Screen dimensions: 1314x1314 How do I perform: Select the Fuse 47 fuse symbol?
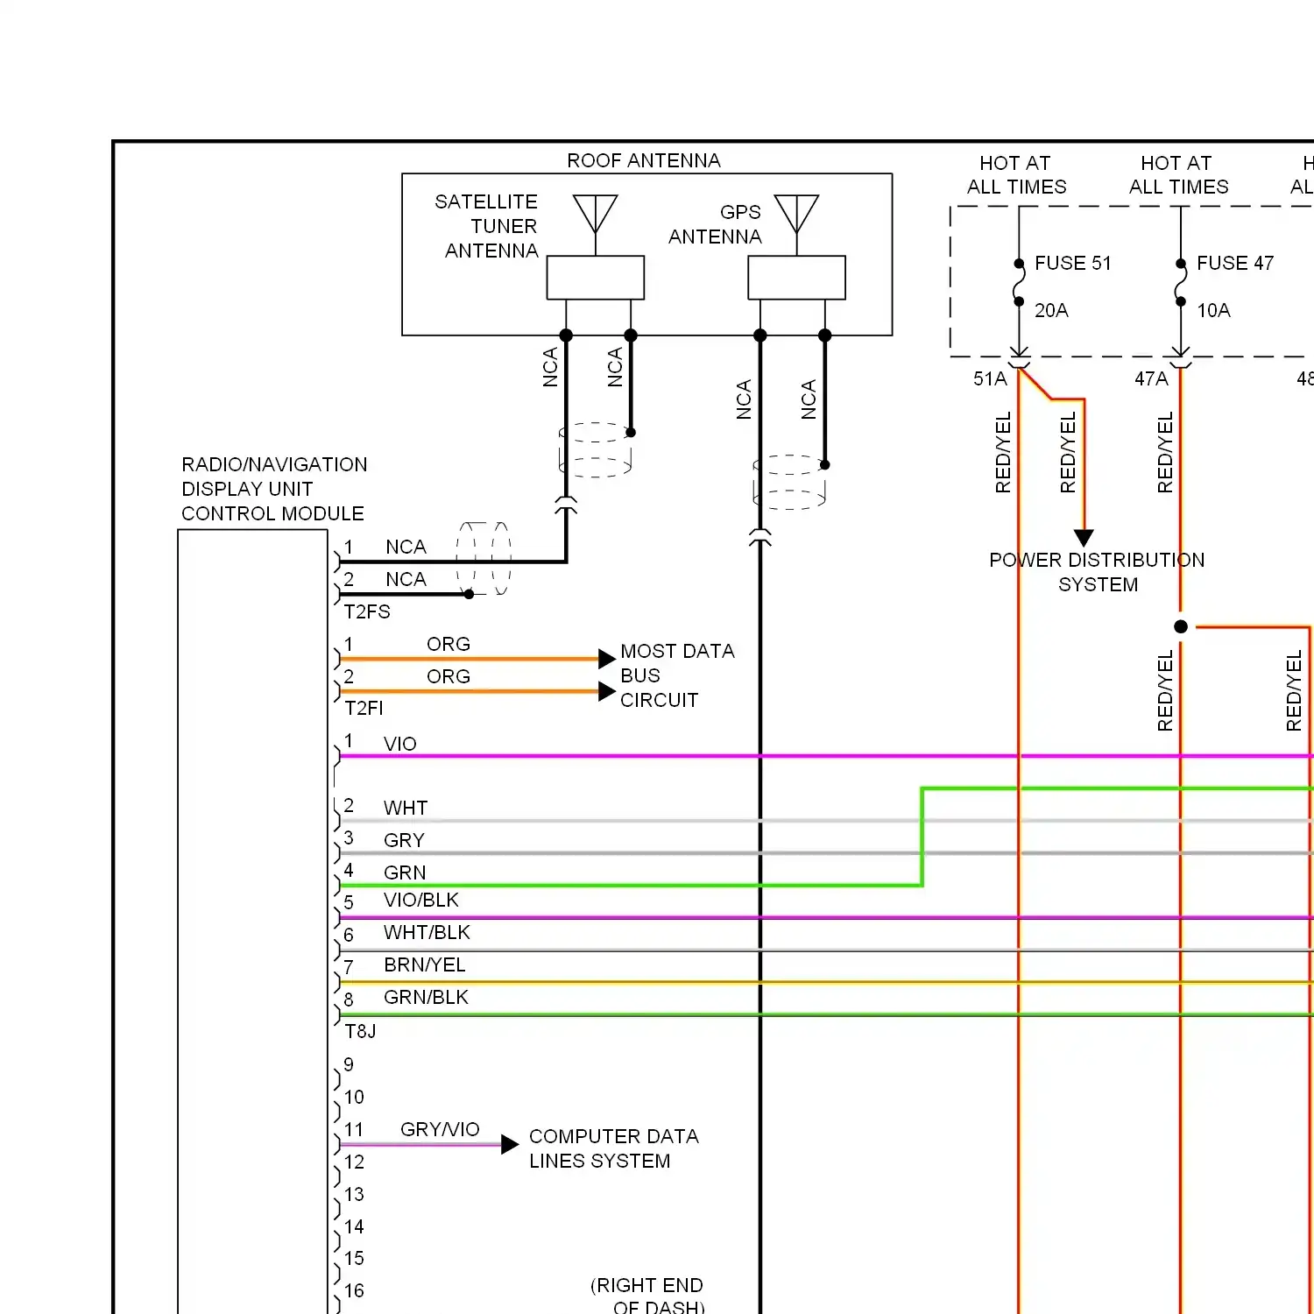coord(1181,283)
